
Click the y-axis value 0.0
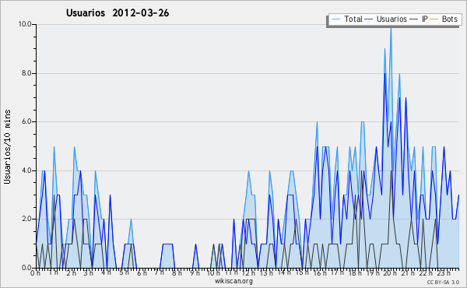click(x=26, y=268)
